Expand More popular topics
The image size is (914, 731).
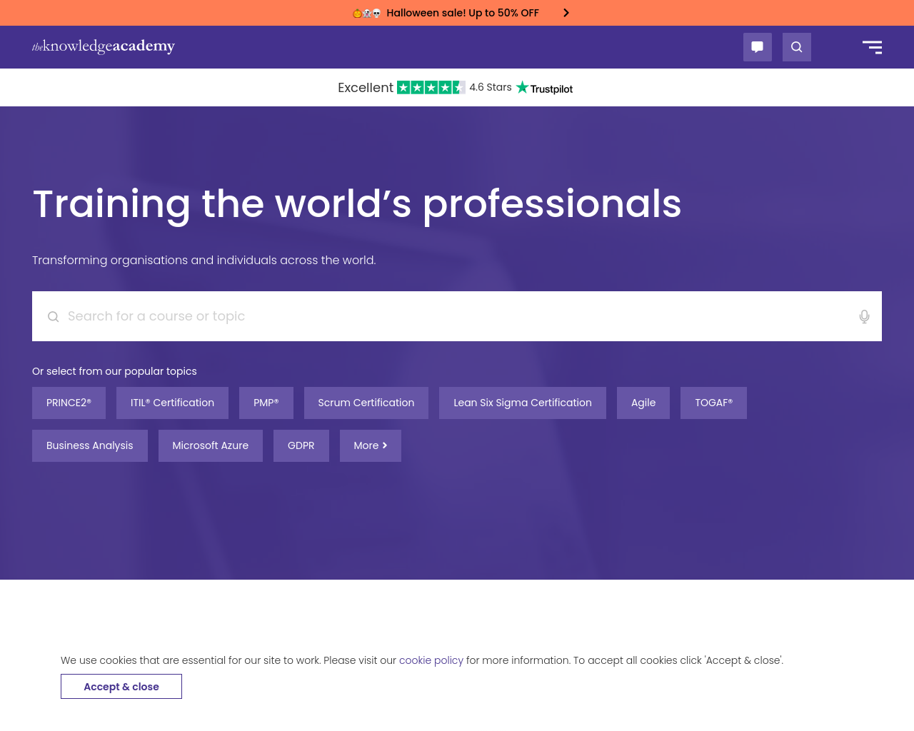pos(371,445)
